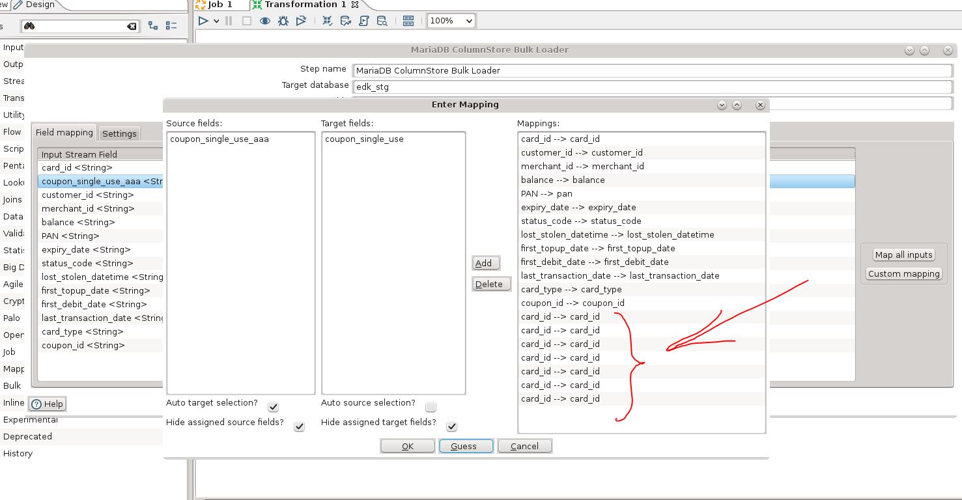This screenshot has width=962, height=500.
Task: Click the explore database icon
Action: 382,21
